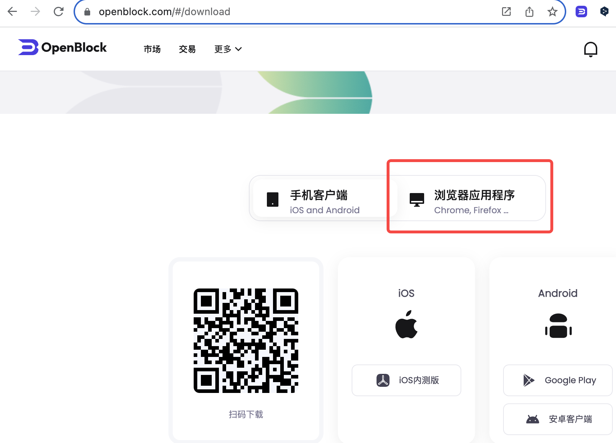Open the Google Play download button
The height and width of the screenshot is (443, 616).
coord(558,380)
